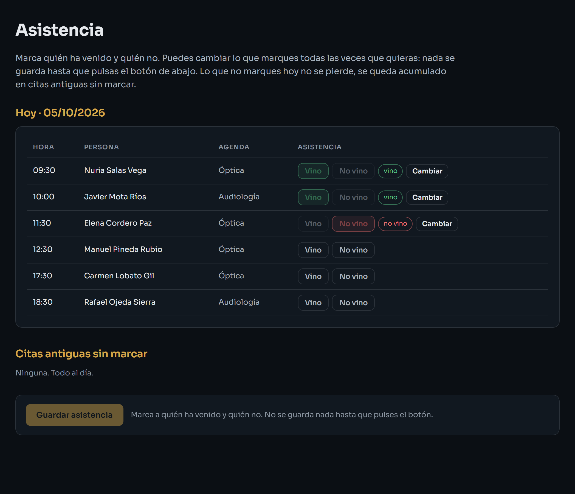Click the 17:30 time cell
575x494 pixels.
pyautogui.click(x=43, y=276)
